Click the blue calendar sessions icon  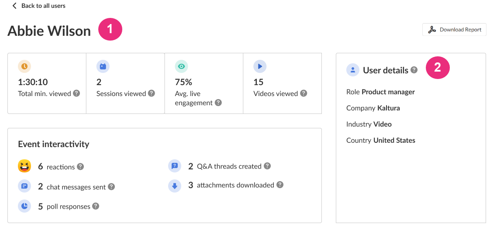(103, 66)
